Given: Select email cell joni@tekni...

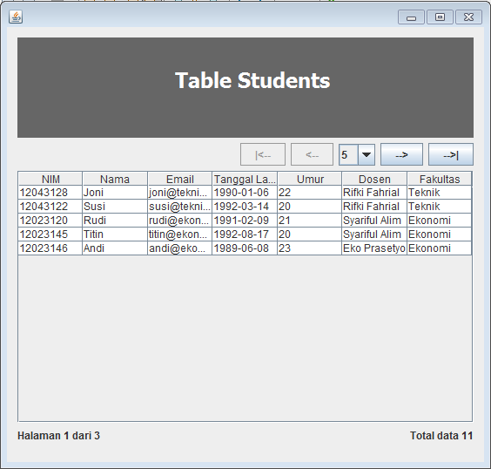Looking at the screenshot, I should (180, 193).
